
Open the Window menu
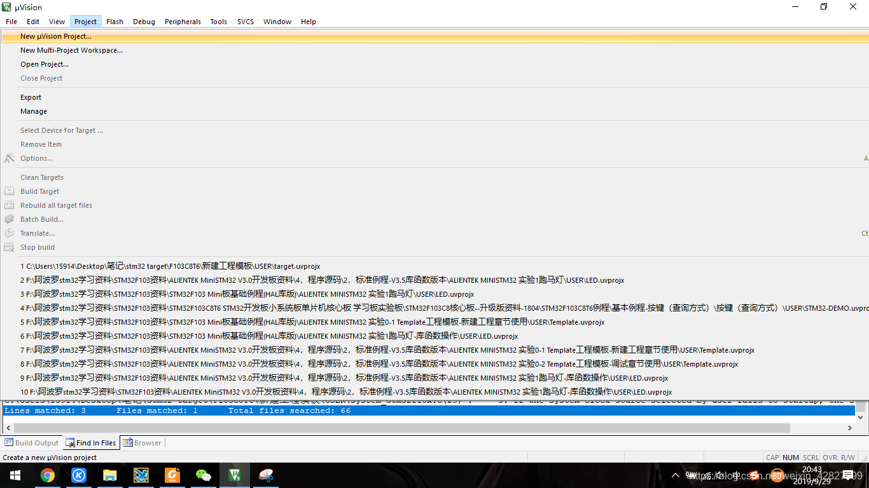point(277,22)
